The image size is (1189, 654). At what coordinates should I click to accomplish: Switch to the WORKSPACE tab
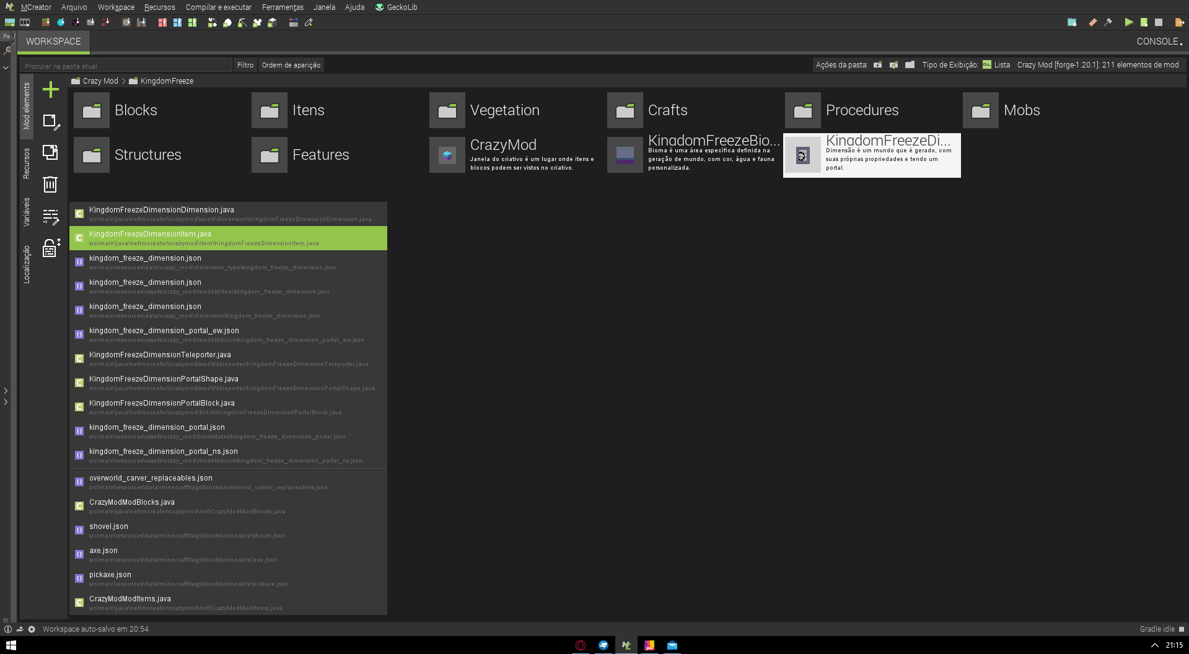point(53,41)
